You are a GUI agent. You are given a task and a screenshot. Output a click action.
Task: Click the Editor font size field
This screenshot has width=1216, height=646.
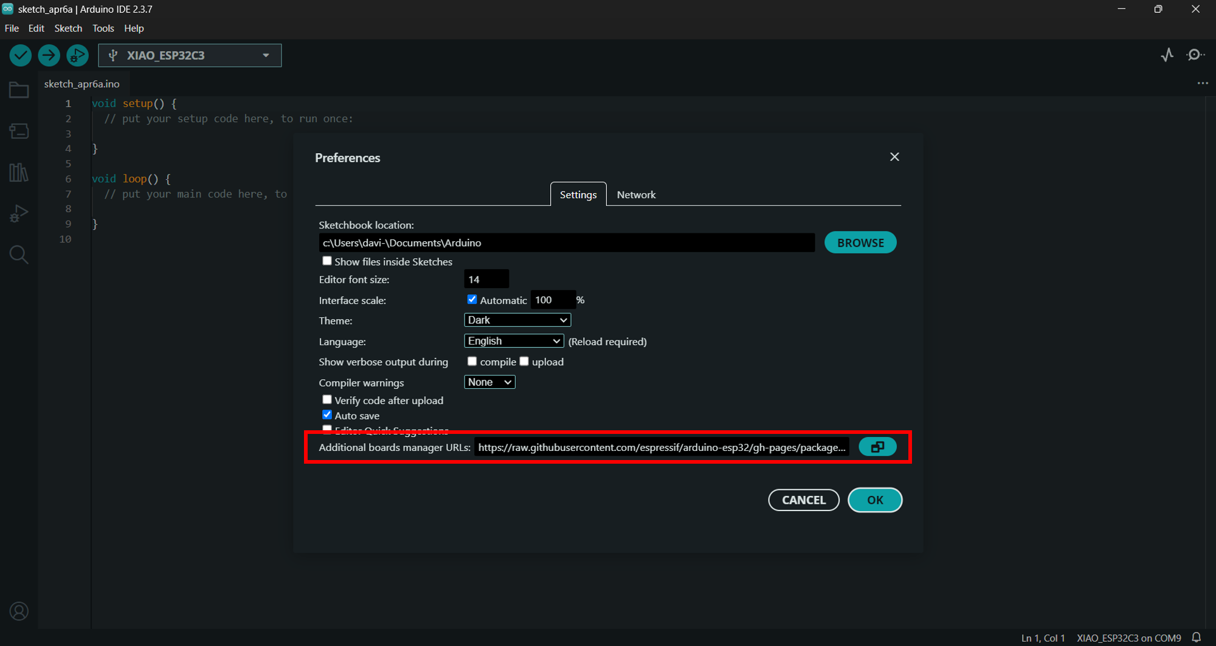coord(486,279)
